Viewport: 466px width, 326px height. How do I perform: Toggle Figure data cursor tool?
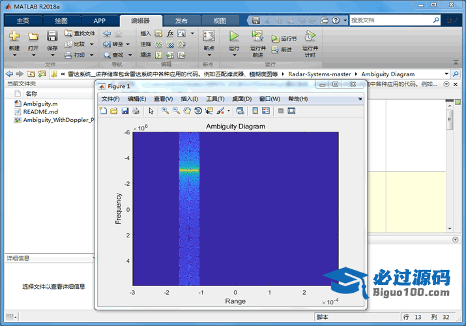coord(209,111)
